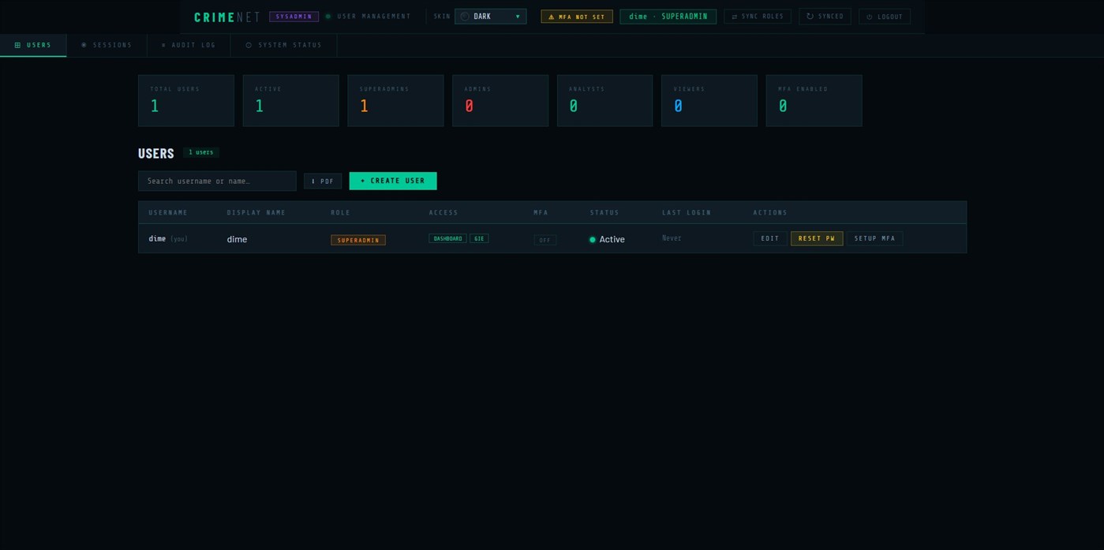This screenshot has width=1104, height=550.
Task: Click the SUPERADMIN role badge in dime's row
Action: click(x=358, y=240)
